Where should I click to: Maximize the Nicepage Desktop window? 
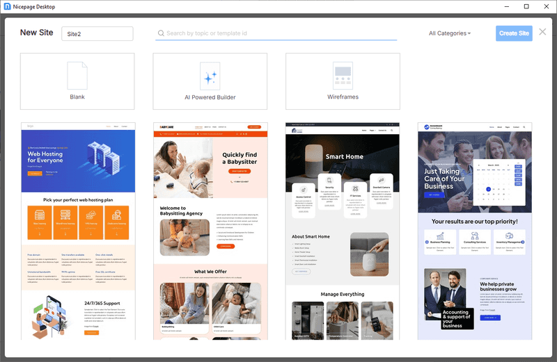(526, 6)
